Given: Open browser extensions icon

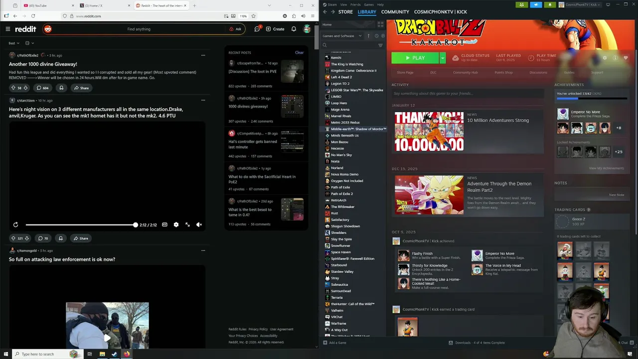Looking at the screenshot, I should 294,16.
